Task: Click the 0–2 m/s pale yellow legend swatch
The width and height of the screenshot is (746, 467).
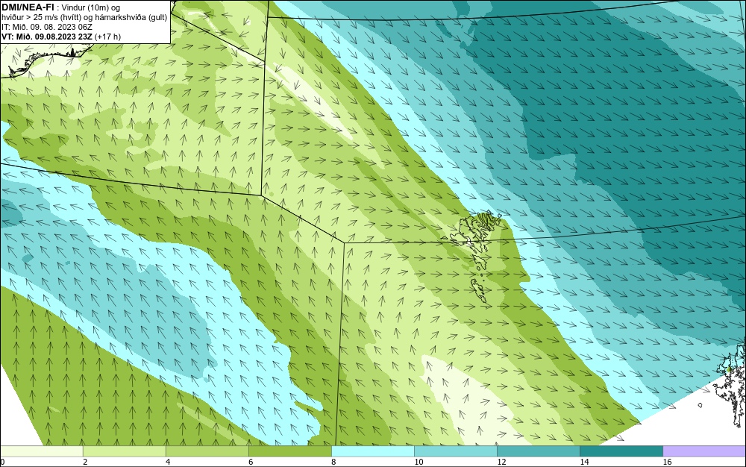Action: pyautogui.click(x=42, y=451)
